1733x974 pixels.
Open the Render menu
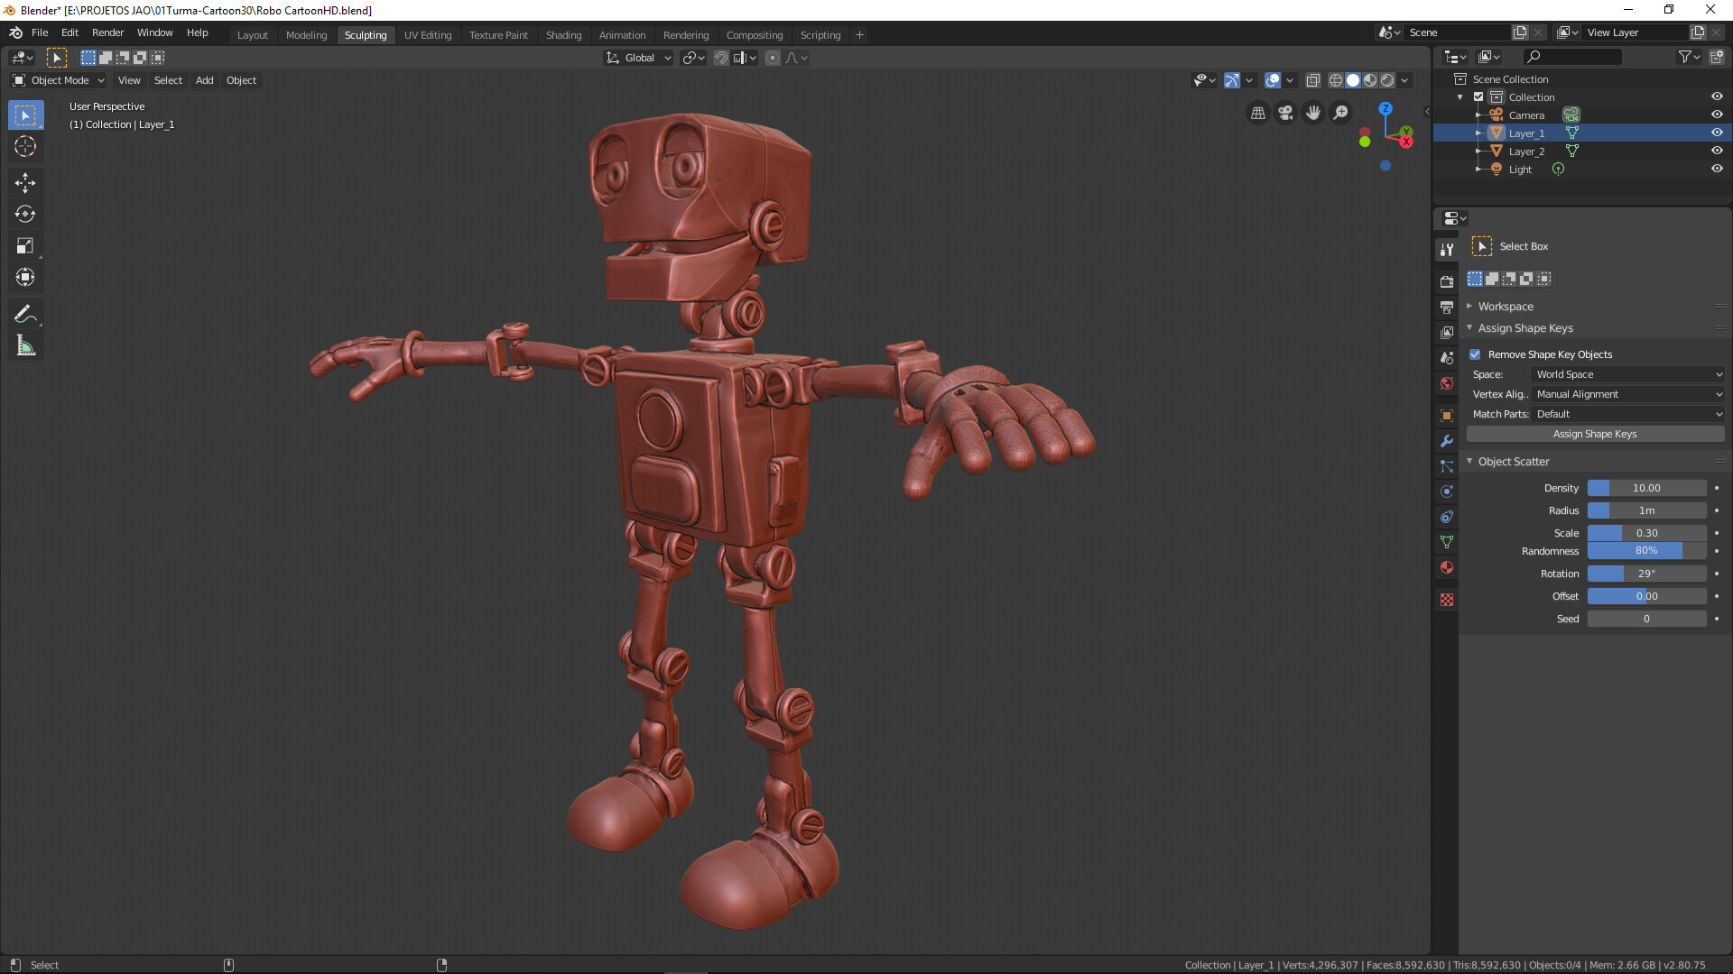click(x=107, y=32)
